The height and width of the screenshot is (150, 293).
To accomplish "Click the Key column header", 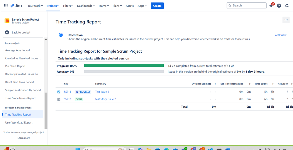I will point(66,84).
